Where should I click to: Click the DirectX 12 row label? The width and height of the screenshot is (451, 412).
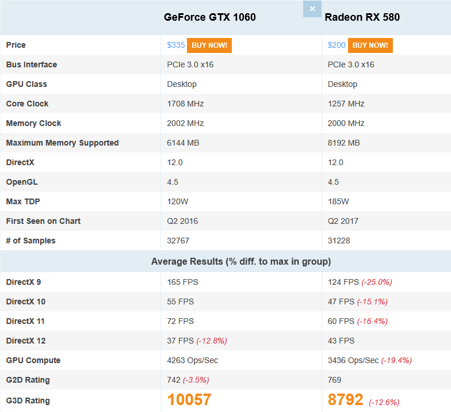[x=25, y=341]
